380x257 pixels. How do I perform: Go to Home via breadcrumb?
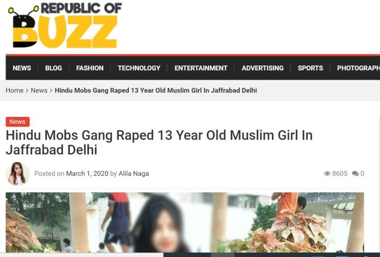point(15,91)
